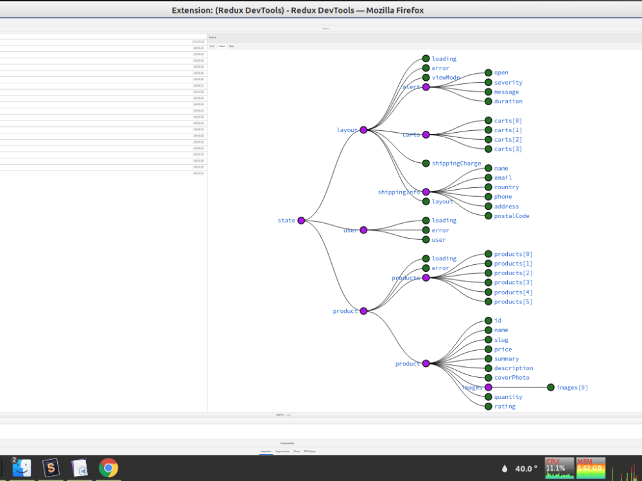Select the rating node
The height and width of the screenshot is (481, 642).
coord(488,406)
